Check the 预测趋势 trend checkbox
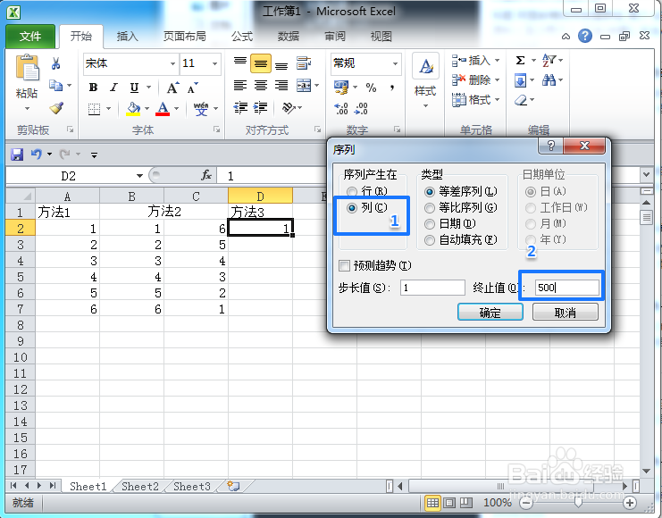The width and height of the screenshot is (662, 518). pyautogui.click(x=345, y=265)
